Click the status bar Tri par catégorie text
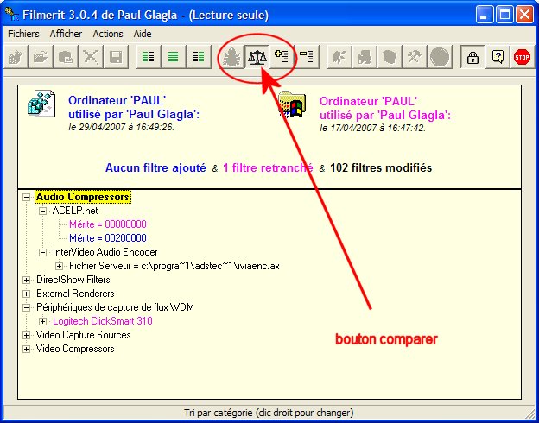 269,413
